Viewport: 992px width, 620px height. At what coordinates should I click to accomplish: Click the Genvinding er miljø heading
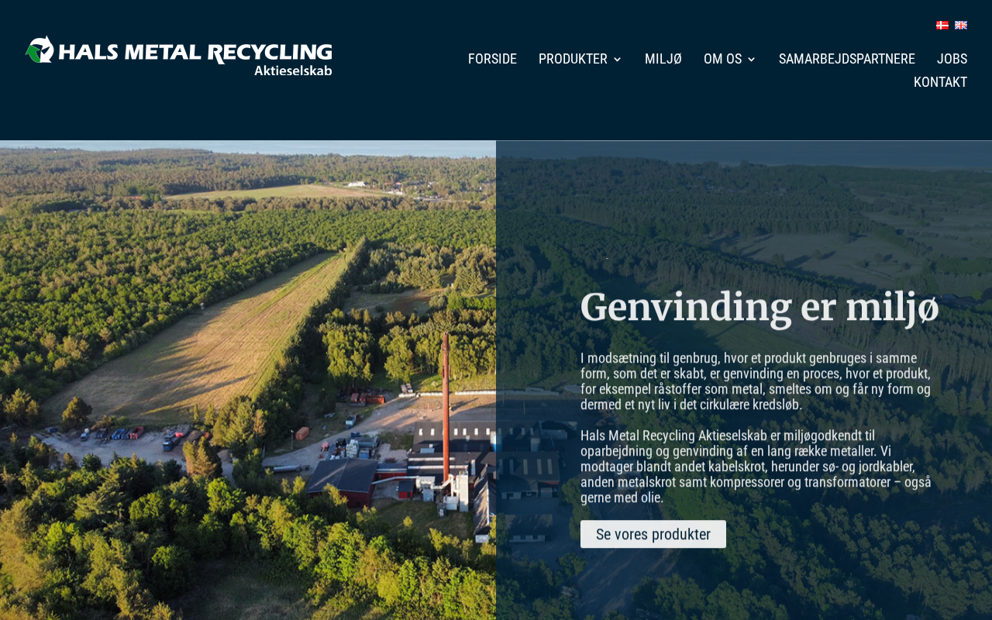tap(759, 307)
